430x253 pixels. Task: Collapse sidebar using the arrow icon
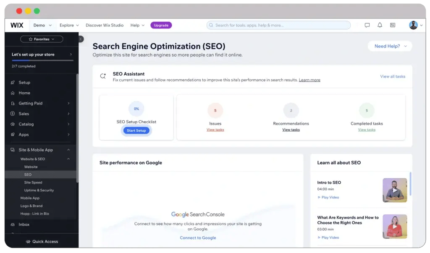(x=81, y=39)
